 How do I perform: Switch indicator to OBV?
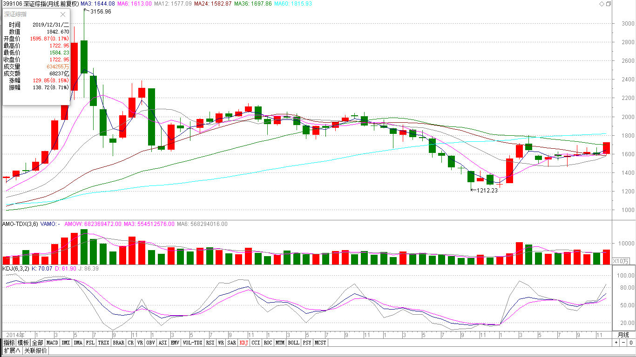(x=150, y=343)
